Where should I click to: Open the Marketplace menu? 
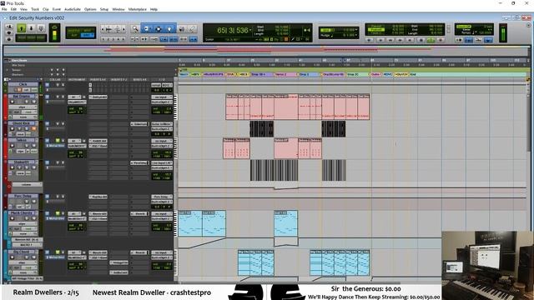[x=138, y=9]
